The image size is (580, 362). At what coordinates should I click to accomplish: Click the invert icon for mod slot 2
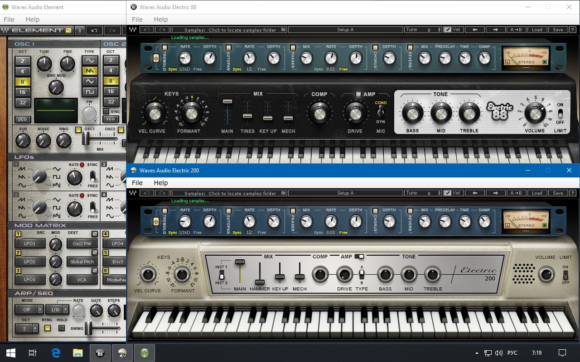tap(95, 252)
